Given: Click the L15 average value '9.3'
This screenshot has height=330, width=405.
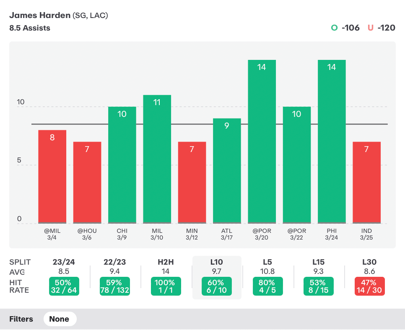Looking at the screenshot, I should [x=318, y=271].
